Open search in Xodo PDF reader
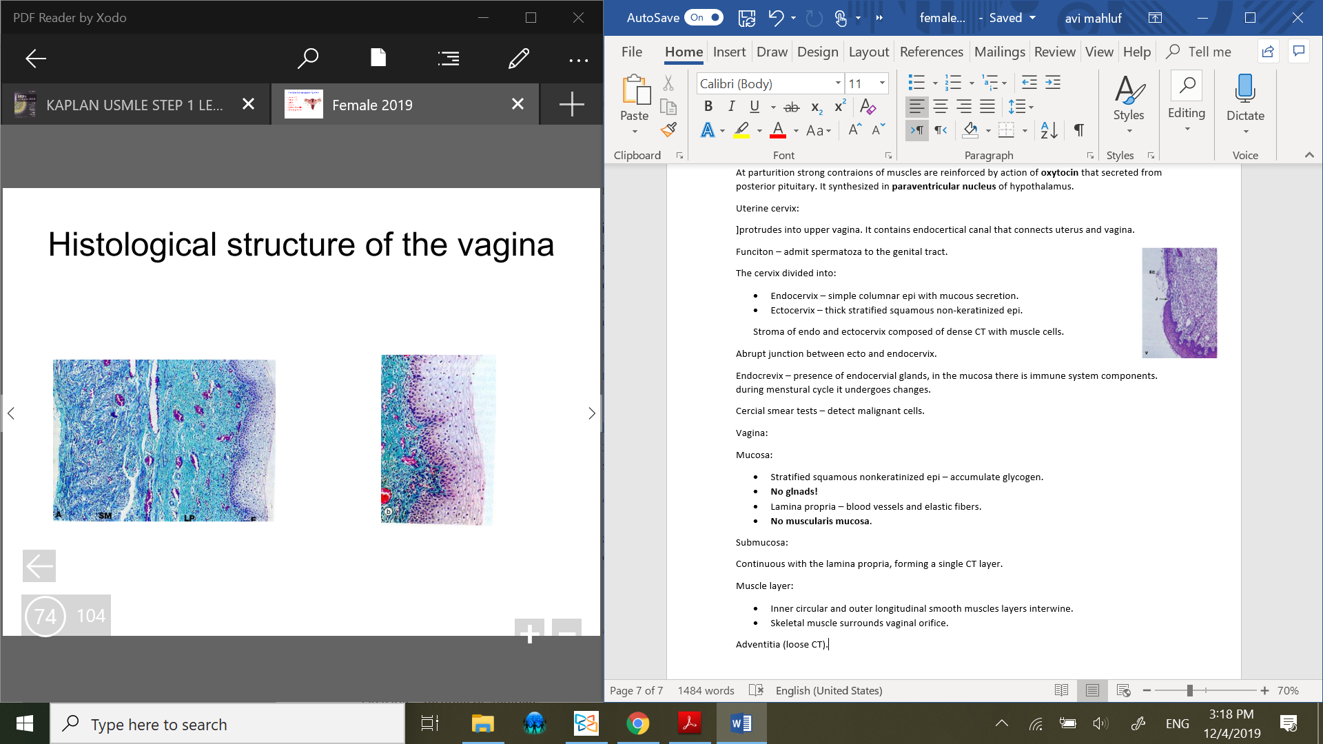 (x=307, y=59)
